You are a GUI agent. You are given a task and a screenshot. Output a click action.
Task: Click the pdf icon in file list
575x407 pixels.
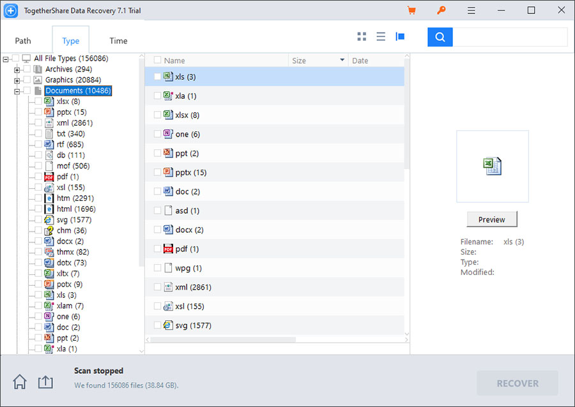click(x=168, y=249)
